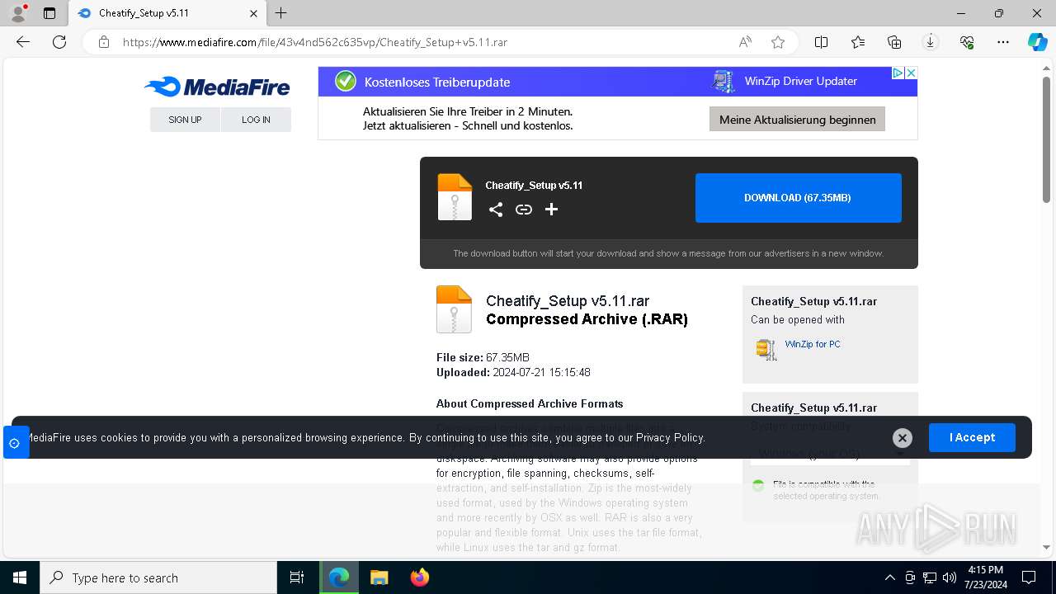This screenshot has width=1056, height=594.
Task: Open the Favorites list icon
Action: (x=858, y=42)
